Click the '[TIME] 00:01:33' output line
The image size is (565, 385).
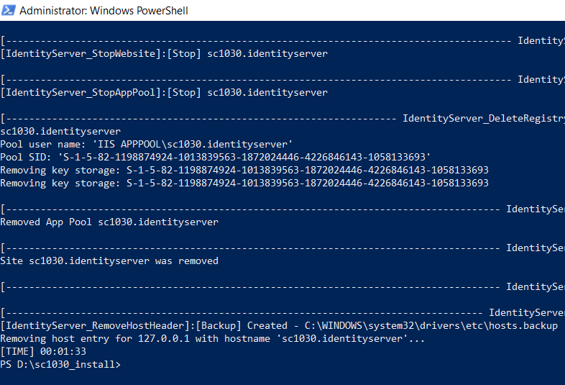click(43, 352)
